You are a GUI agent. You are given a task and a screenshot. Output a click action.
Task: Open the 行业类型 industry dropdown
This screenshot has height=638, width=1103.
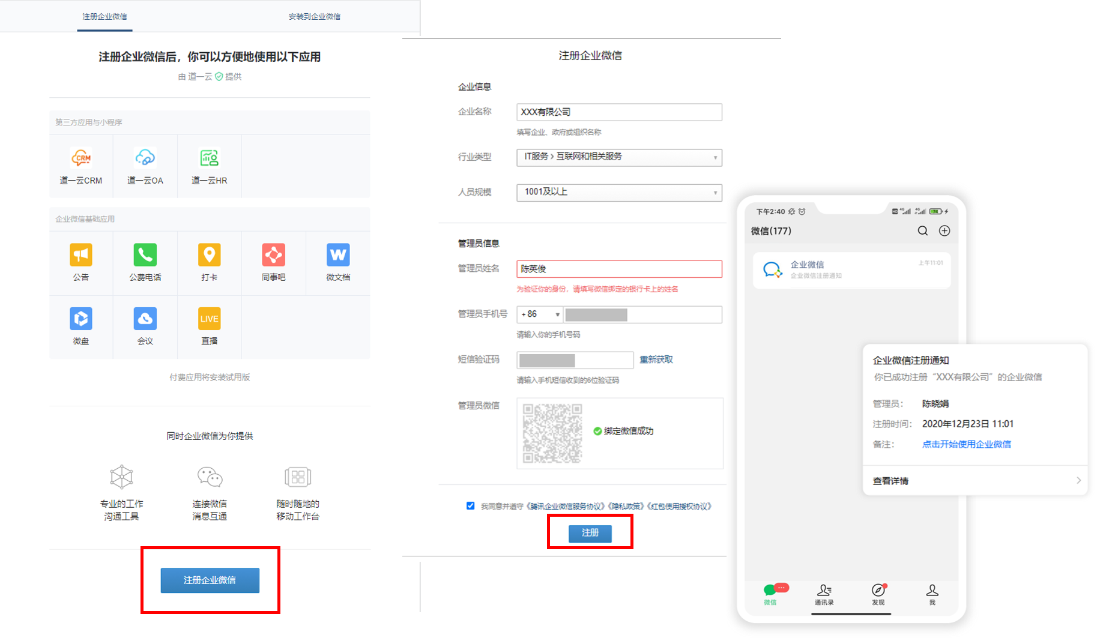pyautogui.click(x=619, y=157)
